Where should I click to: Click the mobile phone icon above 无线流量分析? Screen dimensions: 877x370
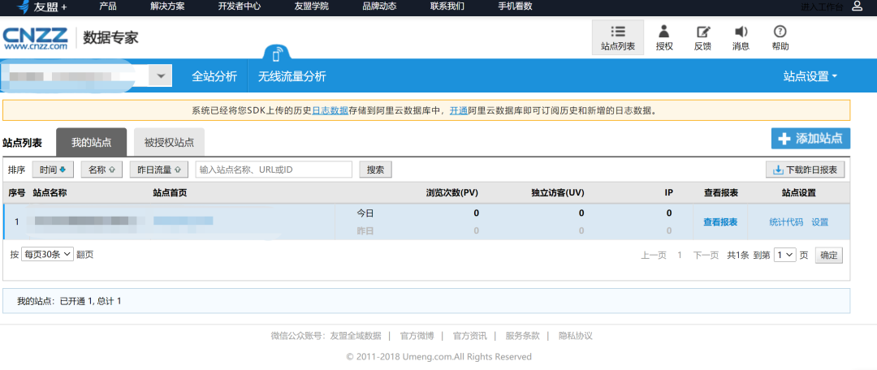pos(278,55)
